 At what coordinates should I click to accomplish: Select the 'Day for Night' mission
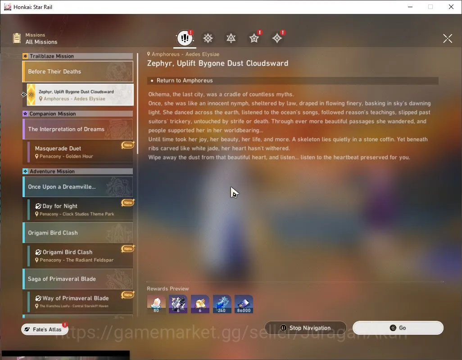(80, 209)
